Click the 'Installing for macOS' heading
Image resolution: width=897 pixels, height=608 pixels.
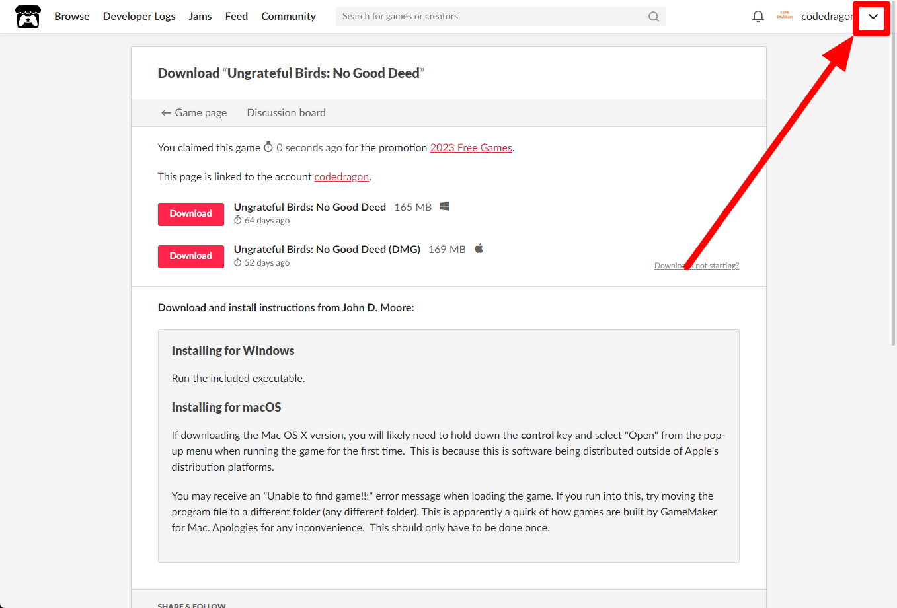[226, 408]
